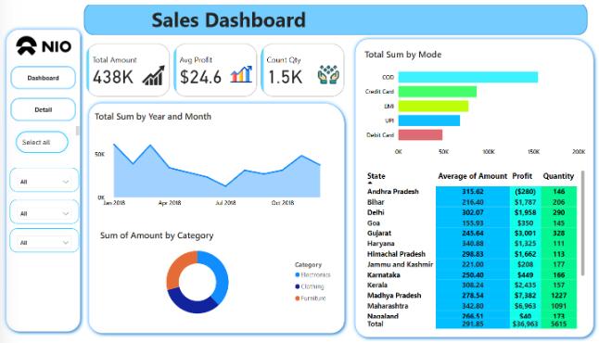The width and height of the screenshot is (599, 343).
Task: Select the EMI bar in Mode chart
Action: (433, 107)
